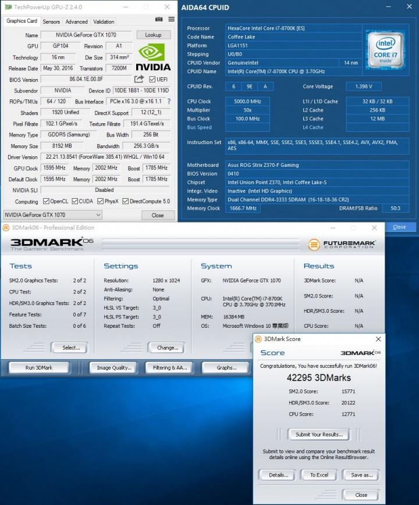Click the NVIDIA SLI Disabled field
Screen dimensions: 419x505
[105, 190]
